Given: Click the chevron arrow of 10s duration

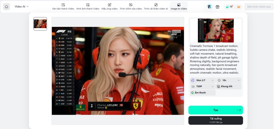Looking at the screenshot, I should [x=238, y=80].
